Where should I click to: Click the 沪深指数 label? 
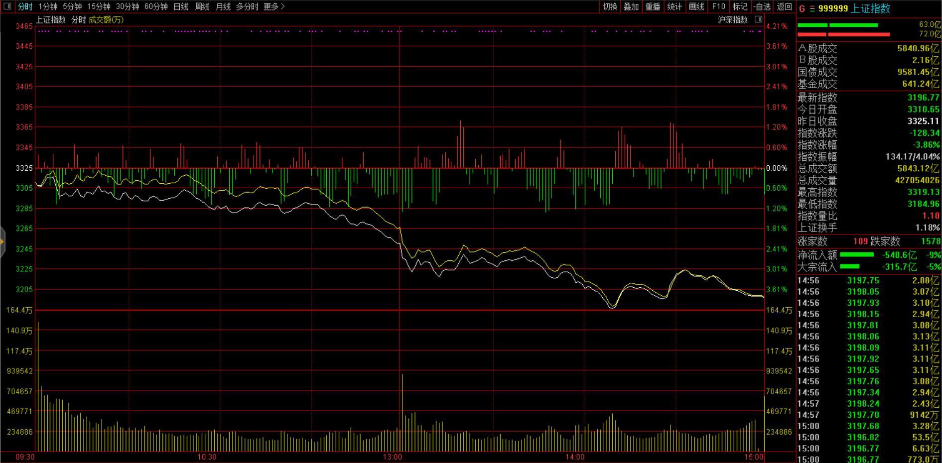tap(732, 19)
